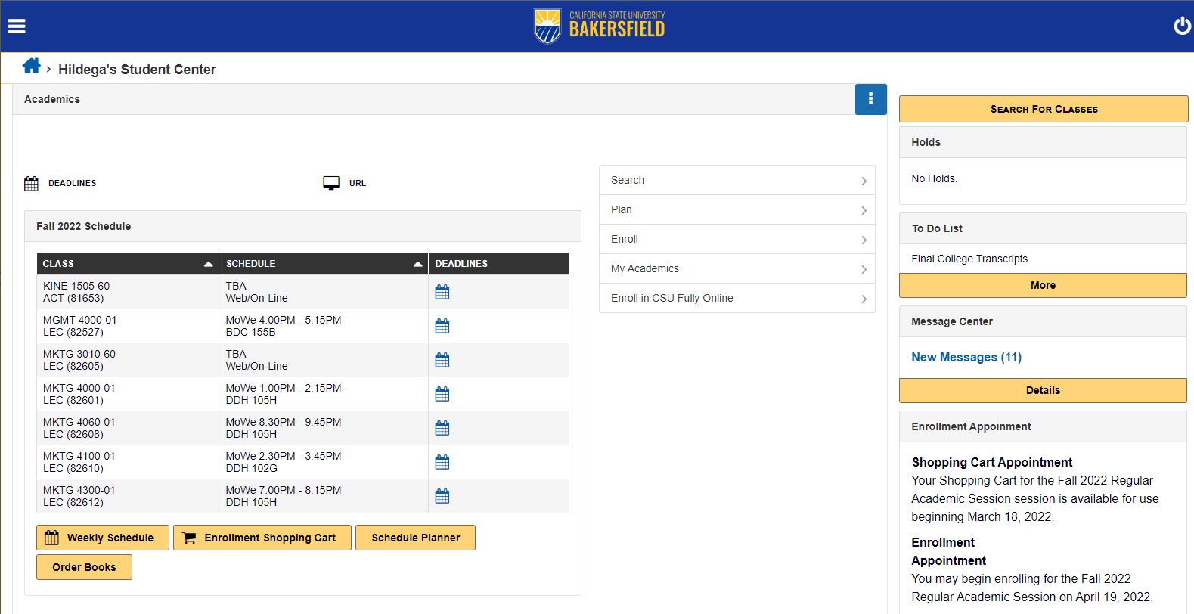Open deadlines calendar for MGMT 4000-01

tap(442, 326)
